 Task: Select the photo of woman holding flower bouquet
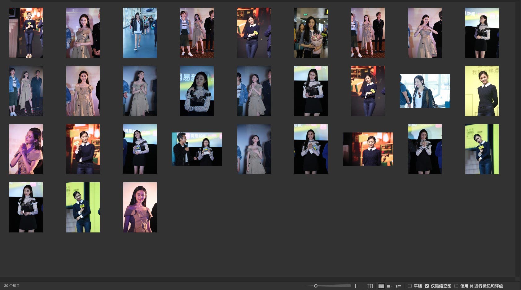coord(311,33)
